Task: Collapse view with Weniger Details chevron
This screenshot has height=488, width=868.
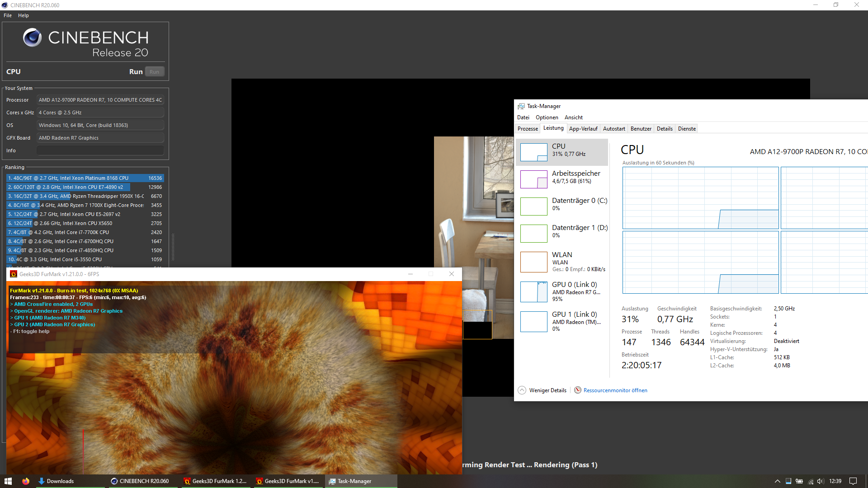Action: click(522, 390)
